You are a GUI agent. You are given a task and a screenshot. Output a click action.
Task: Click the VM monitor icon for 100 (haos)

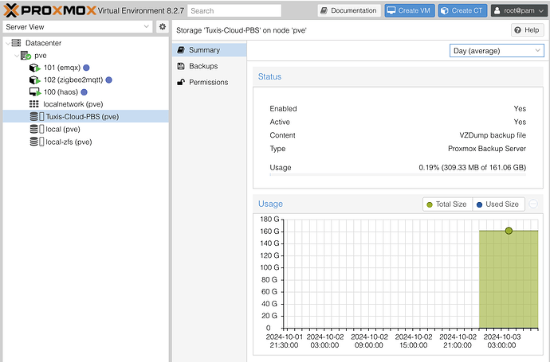coord(35,92)
